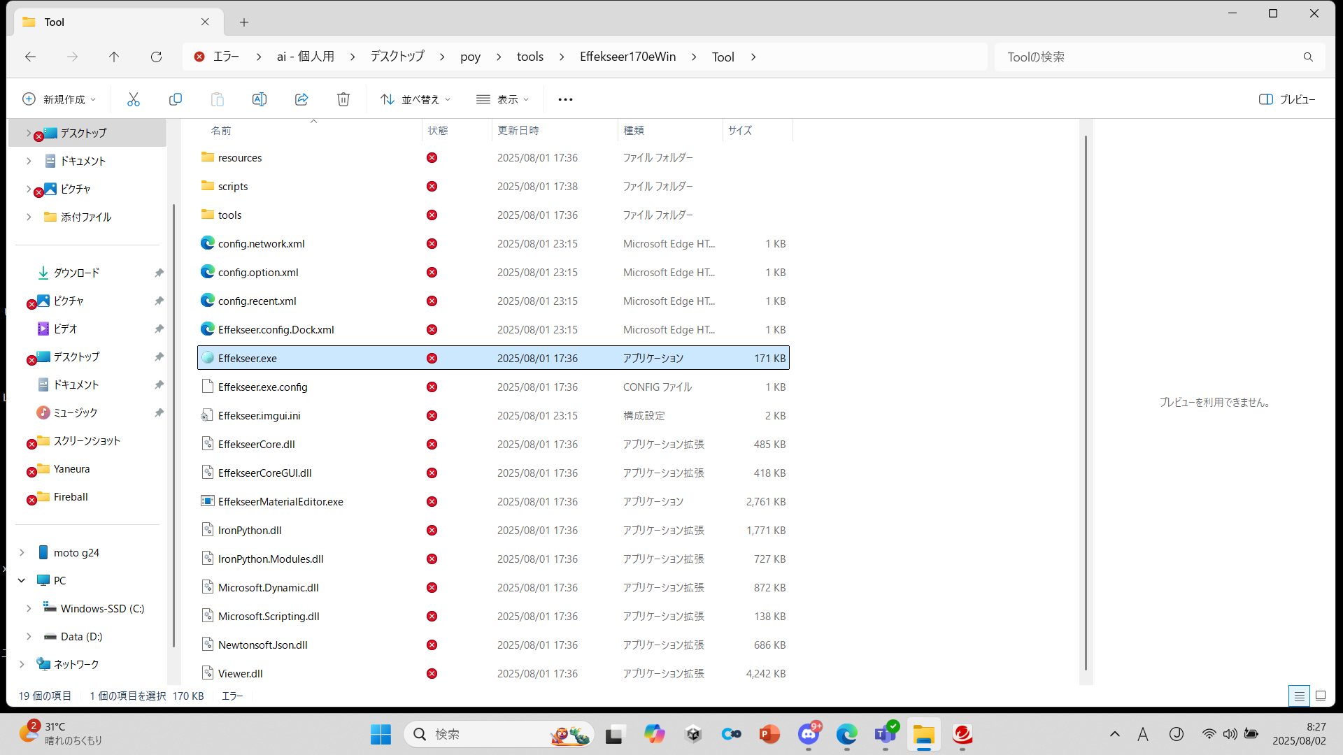Collapse the PC tree node

coord(22,580)
